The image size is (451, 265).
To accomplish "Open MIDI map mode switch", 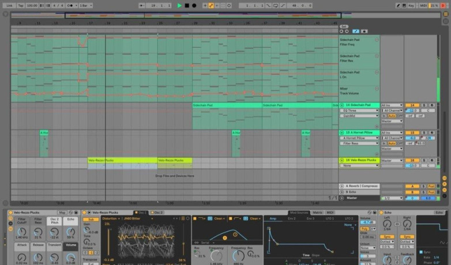I will click(x=423, y=5).
